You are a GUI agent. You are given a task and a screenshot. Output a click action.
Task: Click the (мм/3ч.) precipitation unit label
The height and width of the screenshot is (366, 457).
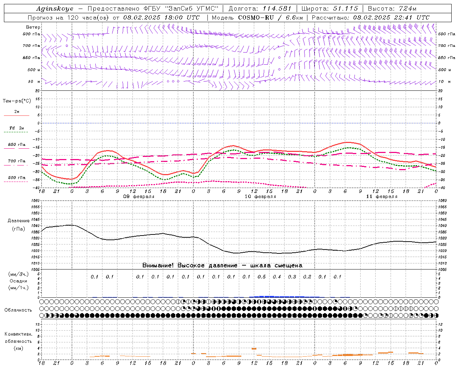click(x=18, y=274)
